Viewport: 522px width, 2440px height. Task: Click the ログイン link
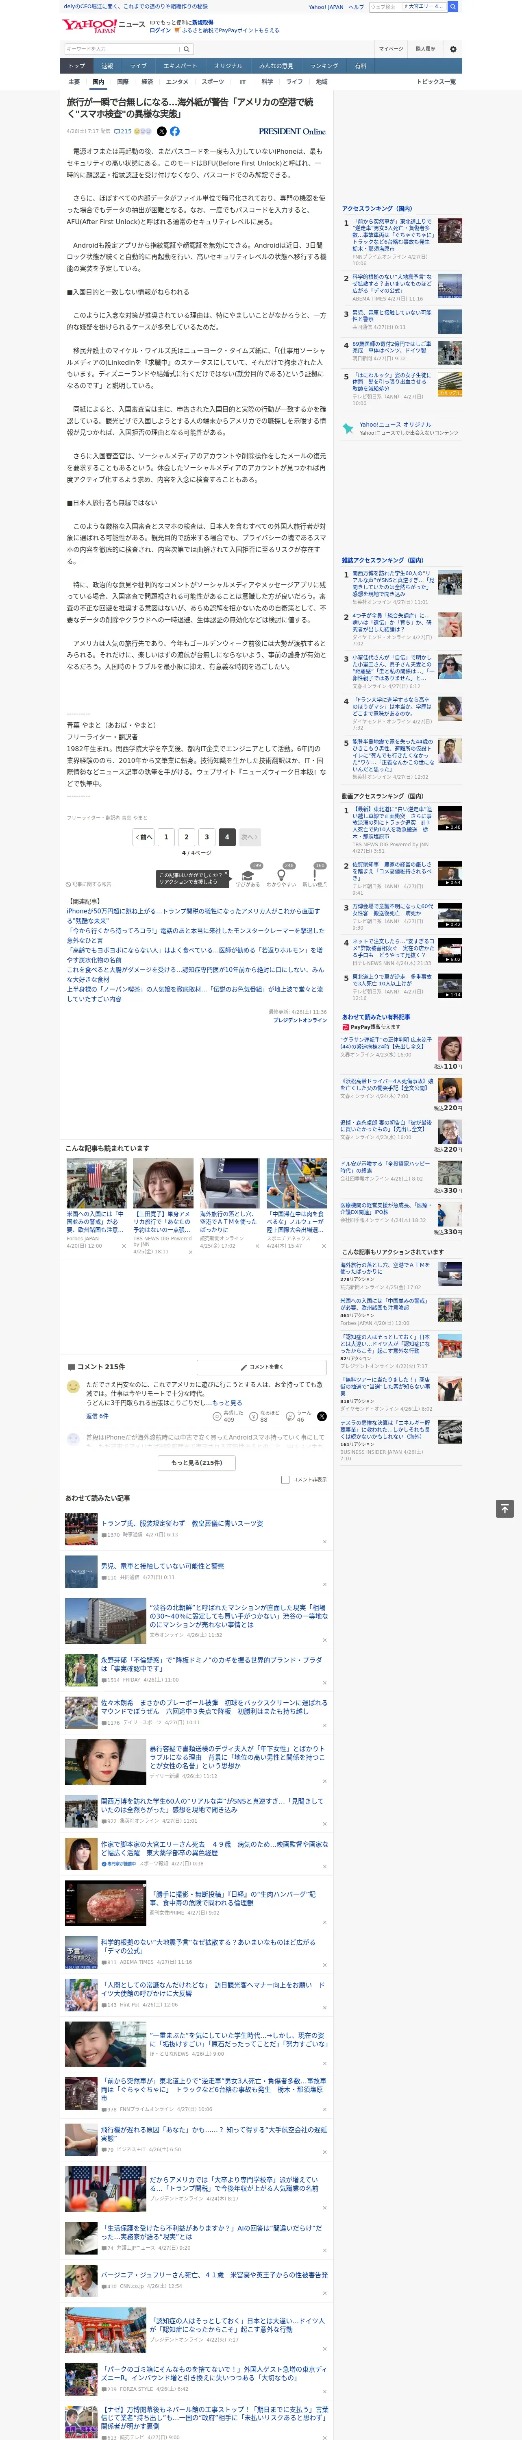click(x=160, y=30)
